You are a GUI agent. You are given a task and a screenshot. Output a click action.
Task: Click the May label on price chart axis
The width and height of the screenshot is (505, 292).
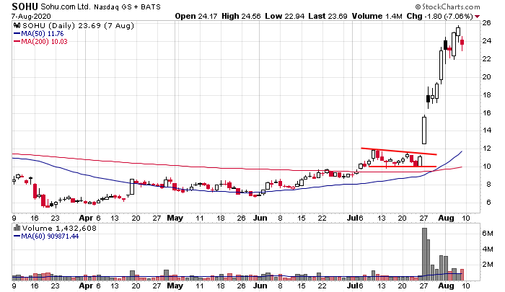tap(175, 218)
